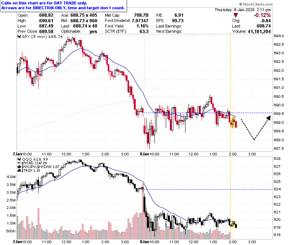This screenshot has width=290, height=245.
Task: Click the Next Earnings label
Action: pyautogui.click(x=169, y=32)
